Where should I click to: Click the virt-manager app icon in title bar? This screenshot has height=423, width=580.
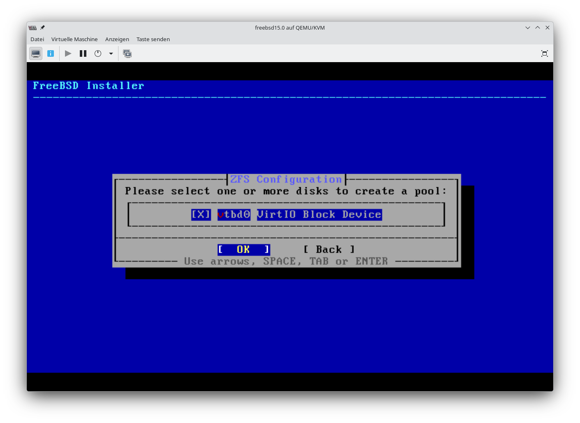point(32,28)
